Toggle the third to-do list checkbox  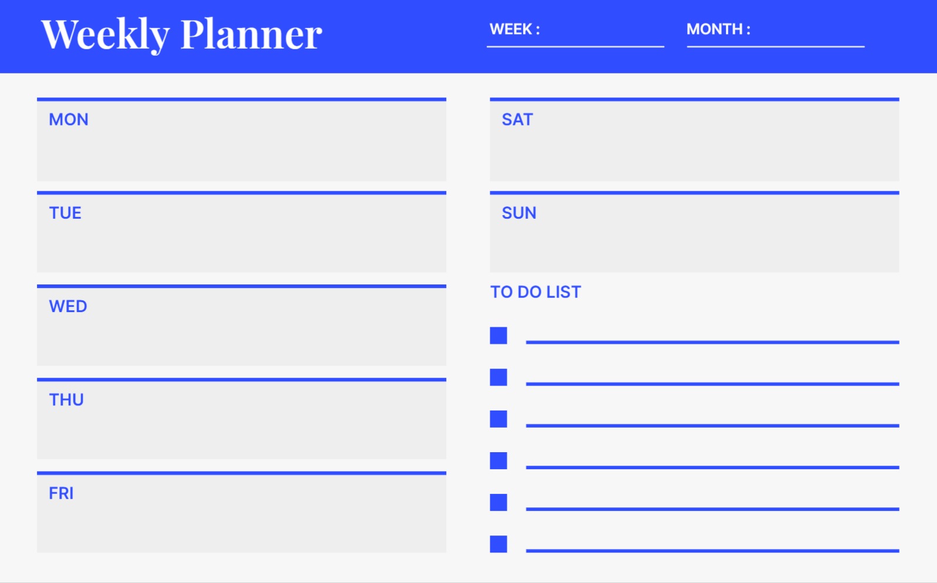[x=498, y=419]
